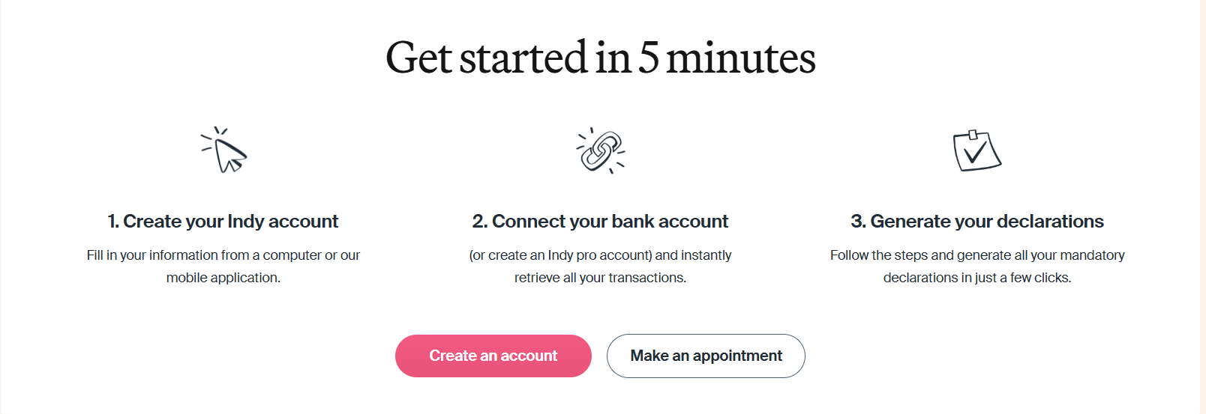Click the word "Indy" in the step 1 heading
1206x414 pixels.
245,222
